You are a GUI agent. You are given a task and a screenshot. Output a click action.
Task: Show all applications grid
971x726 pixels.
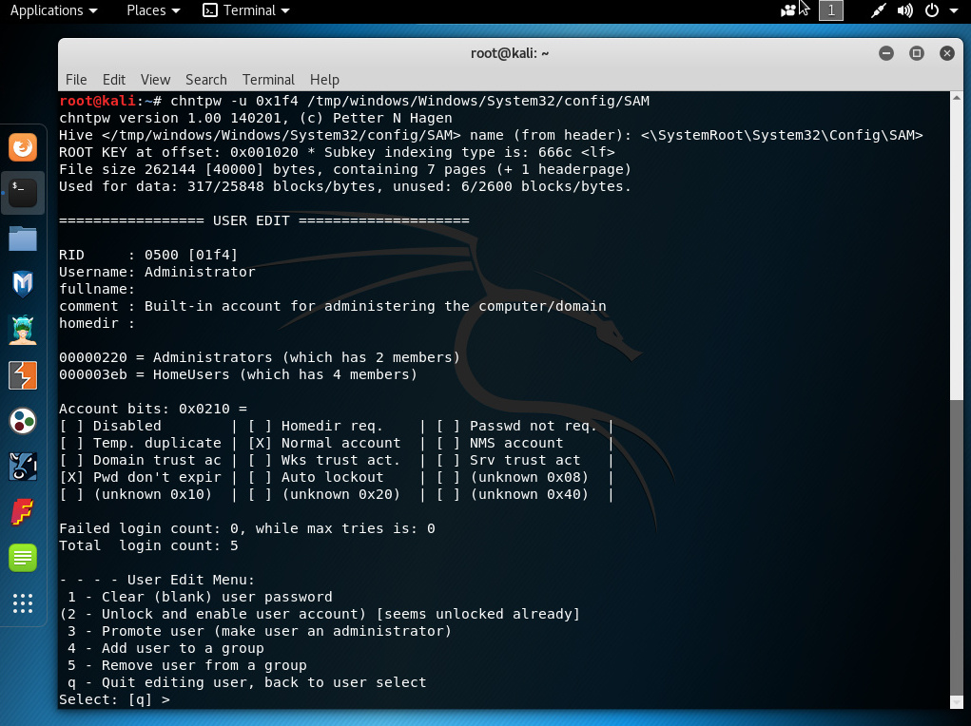click(x=23, y=603)
